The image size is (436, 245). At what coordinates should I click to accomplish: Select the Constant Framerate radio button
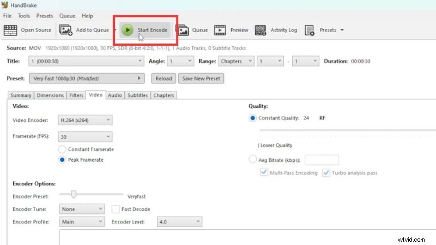point(62,149)
